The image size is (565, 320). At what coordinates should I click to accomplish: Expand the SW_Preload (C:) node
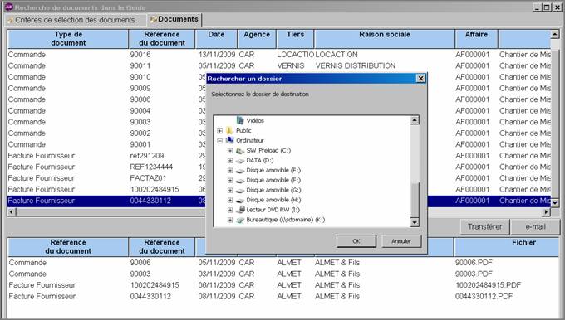pyautogui.click(x=230, y=151)
